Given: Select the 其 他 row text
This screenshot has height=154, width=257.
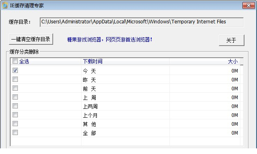Looking at the screenshot, I should [89, 124].
